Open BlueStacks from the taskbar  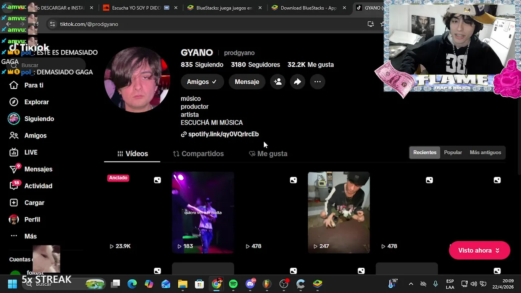(317, 284)
